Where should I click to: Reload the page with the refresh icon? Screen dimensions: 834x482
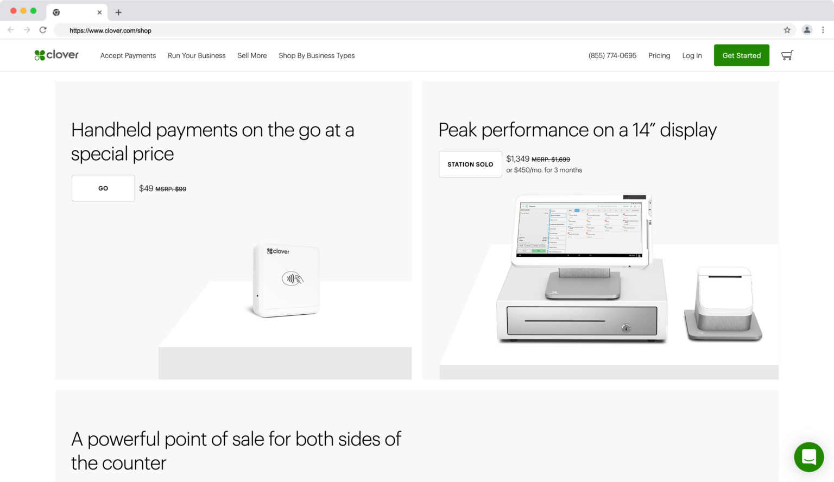click(43, 30)
